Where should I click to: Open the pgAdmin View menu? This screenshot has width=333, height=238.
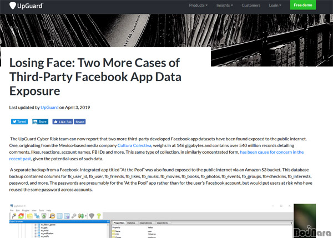(x=34, y=210)
